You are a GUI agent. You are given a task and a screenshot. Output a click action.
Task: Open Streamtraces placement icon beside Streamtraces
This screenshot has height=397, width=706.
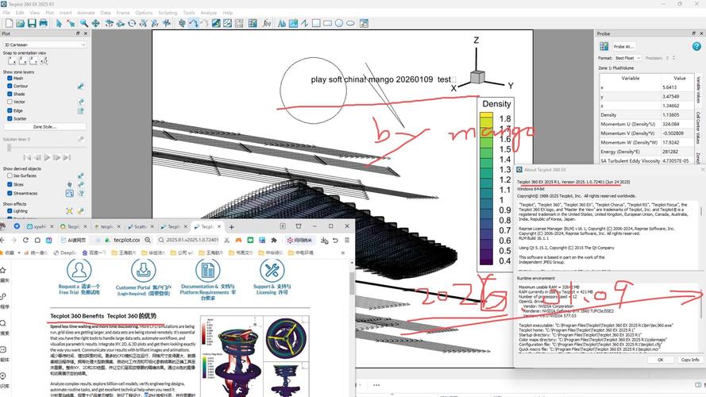pos(69,193)
